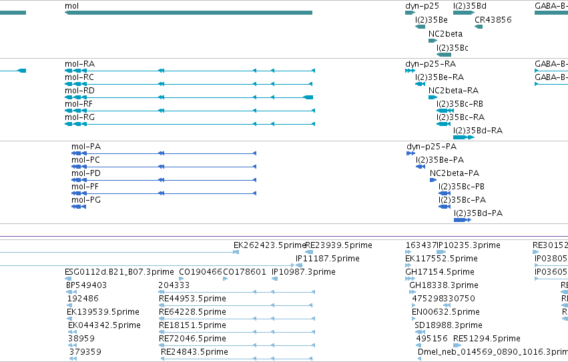Click the mol-RG transcript label

click(79, 117)
